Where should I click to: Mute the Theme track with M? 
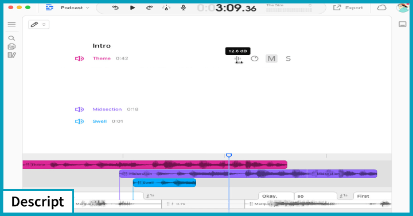pyautogui.click(x=271, y=58)
